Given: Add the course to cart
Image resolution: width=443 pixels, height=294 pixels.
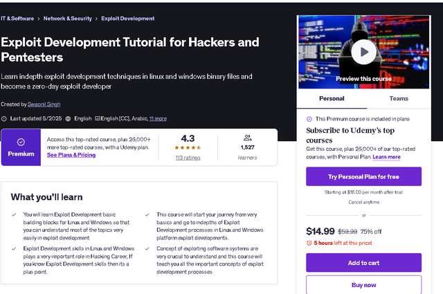Looking at the screenshot, I should [363, 263].
